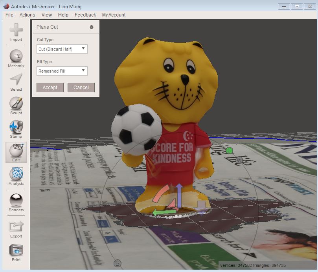Screen dimensions: 318x272
Task: Click the purple flip-direction arrow
Action: pos(201,207)
